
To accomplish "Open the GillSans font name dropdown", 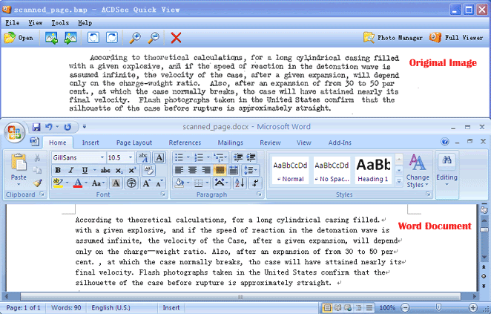I will (102, 157).
